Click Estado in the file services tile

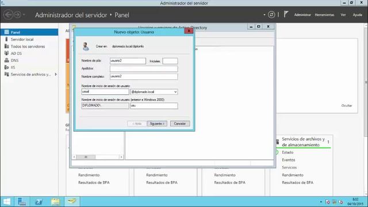point(287,152)
